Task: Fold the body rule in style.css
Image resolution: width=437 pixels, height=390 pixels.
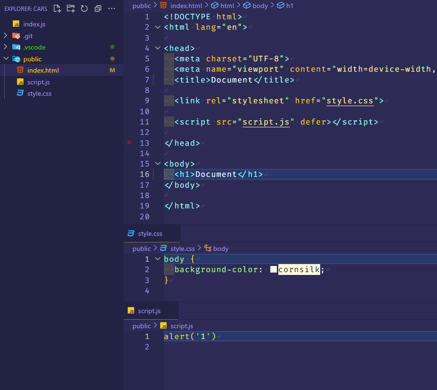Action: tap(158, 259)
